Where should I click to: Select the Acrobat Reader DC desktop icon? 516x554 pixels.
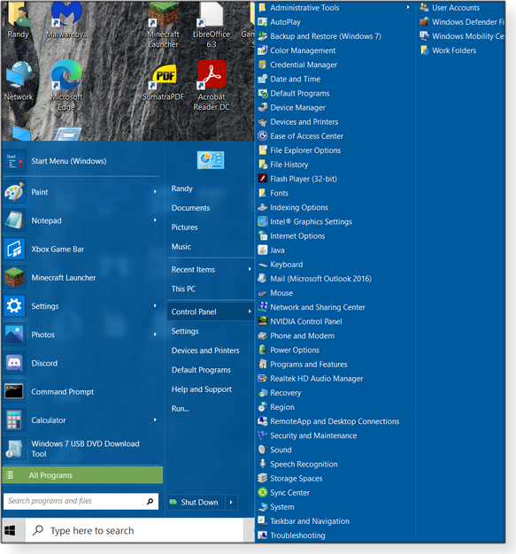pos(212,85)
